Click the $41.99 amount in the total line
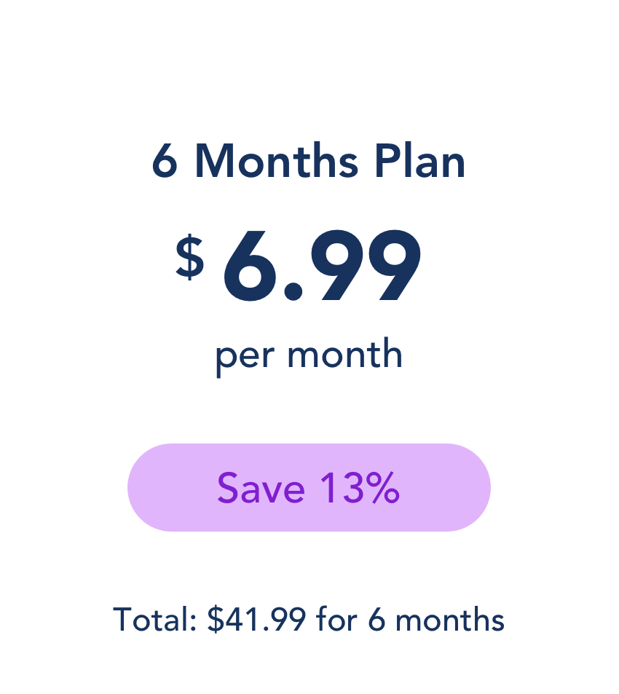 [256, 619]
